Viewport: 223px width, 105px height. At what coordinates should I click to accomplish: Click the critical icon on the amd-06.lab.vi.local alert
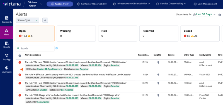[x=20, y=83]
